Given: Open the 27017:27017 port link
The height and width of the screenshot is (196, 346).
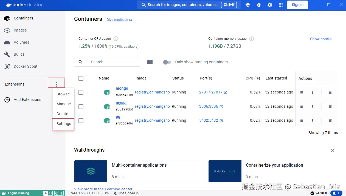Looking at the screenshot, I should click(211, 92).
